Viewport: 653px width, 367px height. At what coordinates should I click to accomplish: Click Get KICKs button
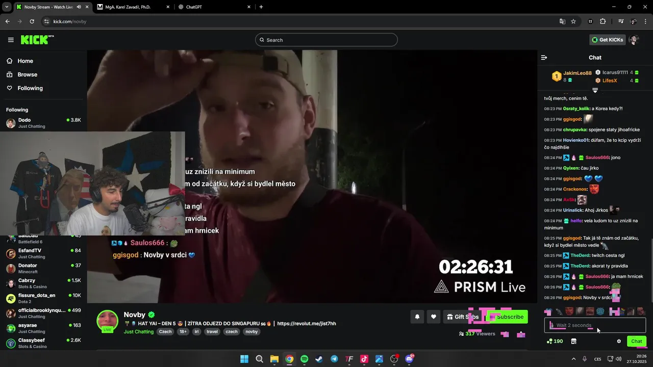pos(607,40)
